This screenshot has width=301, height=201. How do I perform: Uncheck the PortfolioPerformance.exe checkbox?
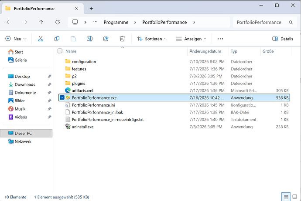62,97
